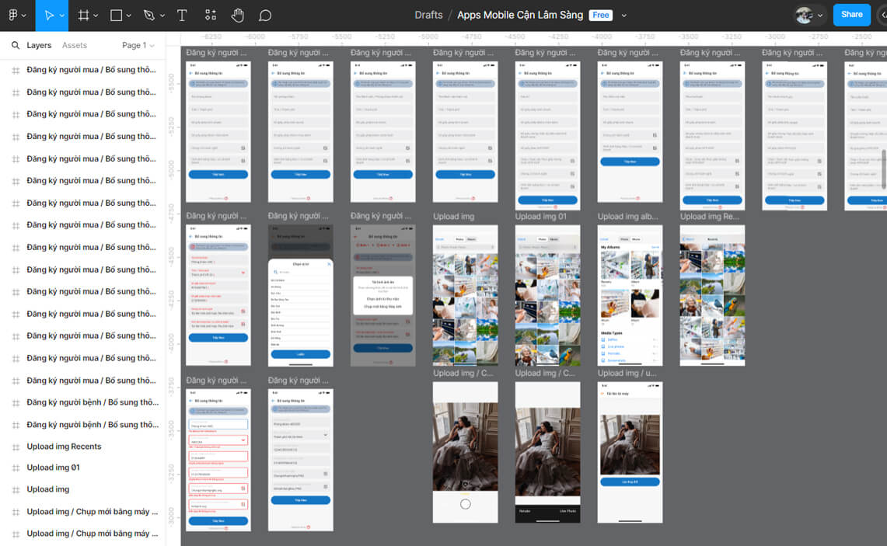Open the shape tools dropdown arrow
The height and width of the screenshot is (546, 887).
tap(127, 16)
